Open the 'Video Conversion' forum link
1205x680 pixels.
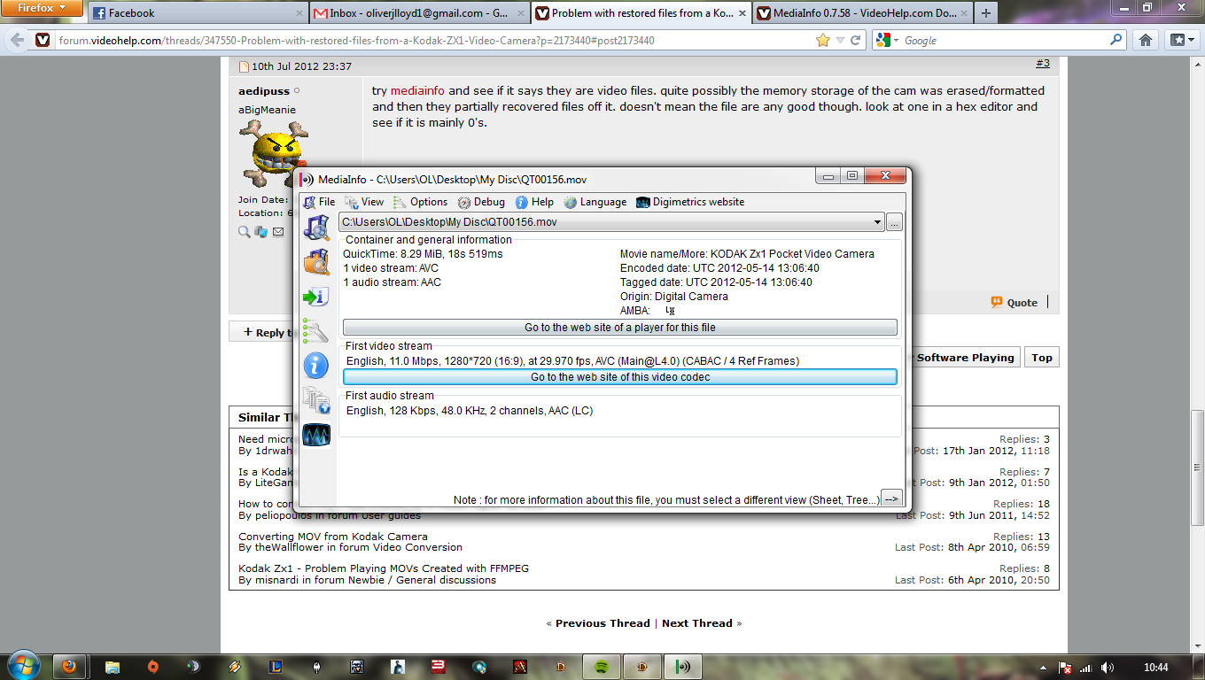tap(416, 547)
